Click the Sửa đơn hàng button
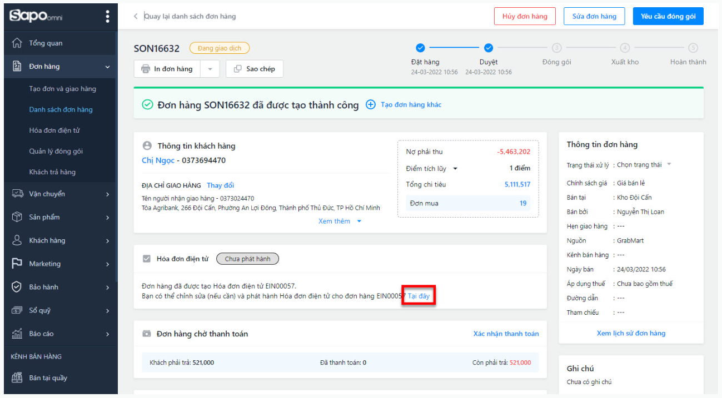This screenshot has width=722, height=398. click(594, 16)
